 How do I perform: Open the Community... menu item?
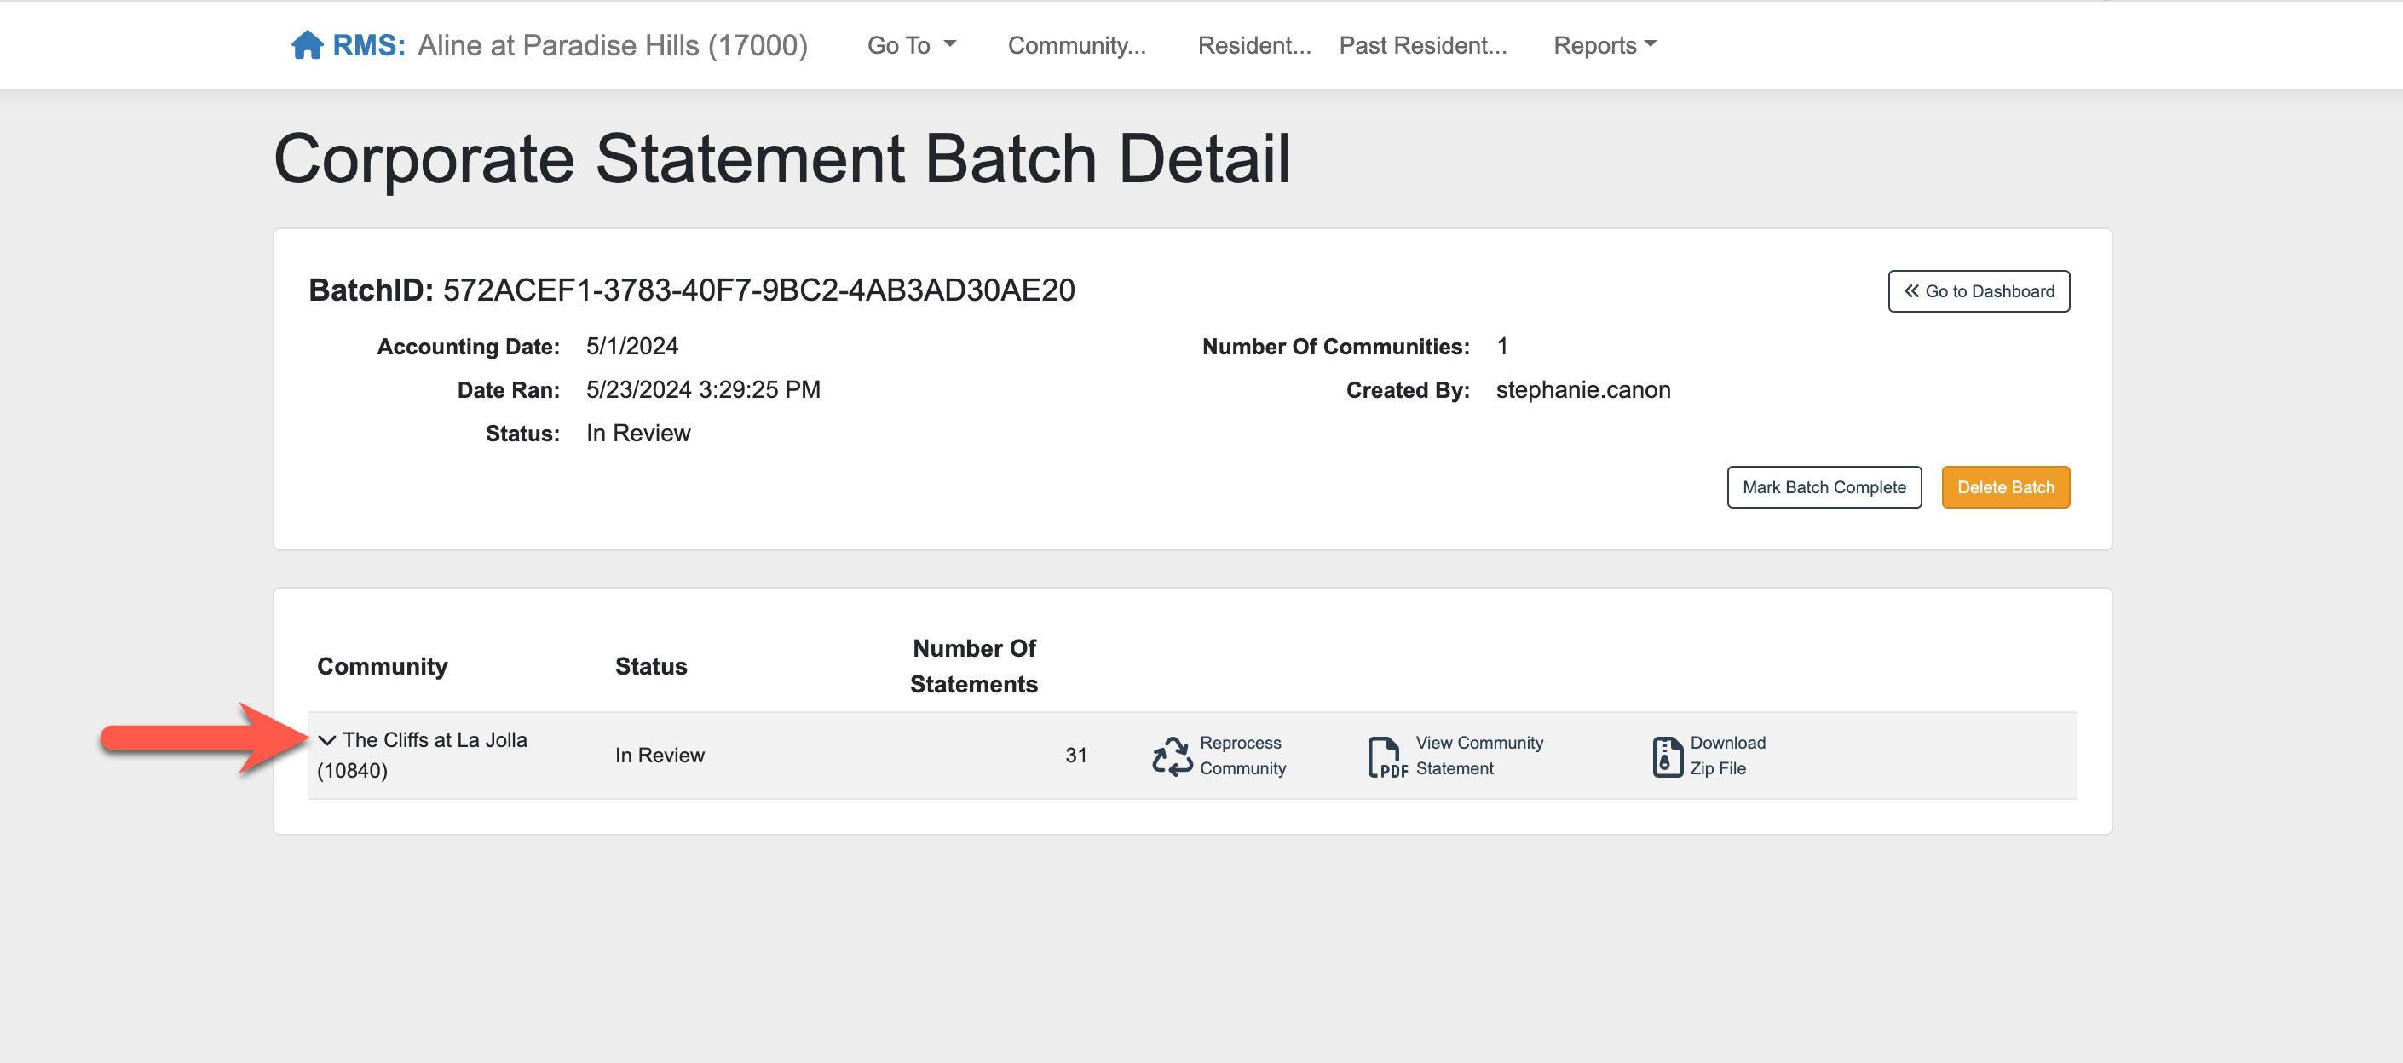coord(1076,45)
